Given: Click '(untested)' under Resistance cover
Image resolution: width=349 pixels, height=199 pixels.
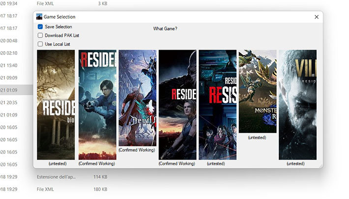Looking at the screenshot, I should click(x=216, y=164).
